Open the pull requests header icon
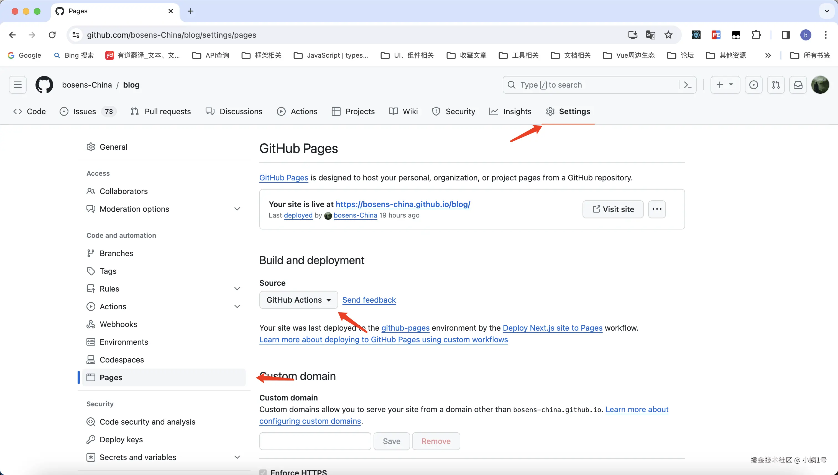The width and height of the screenshot is (838, 475). point(776,85)
